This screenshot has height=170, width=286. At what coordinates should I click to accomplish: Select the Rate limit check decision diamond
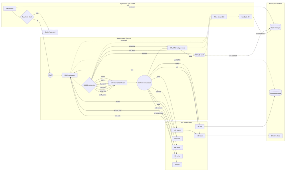coord(27,17)
